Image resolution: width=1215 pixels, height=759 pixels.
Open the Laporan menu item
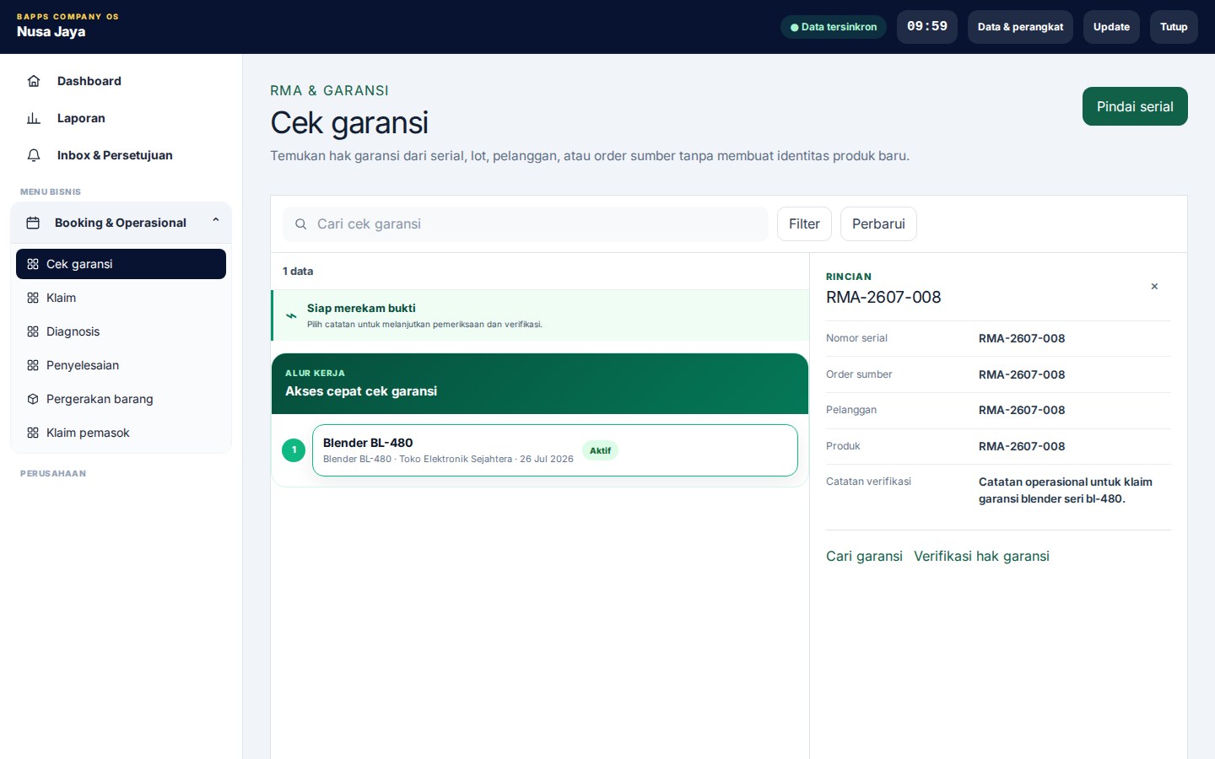pyautogui.click(x=121, y=118)
